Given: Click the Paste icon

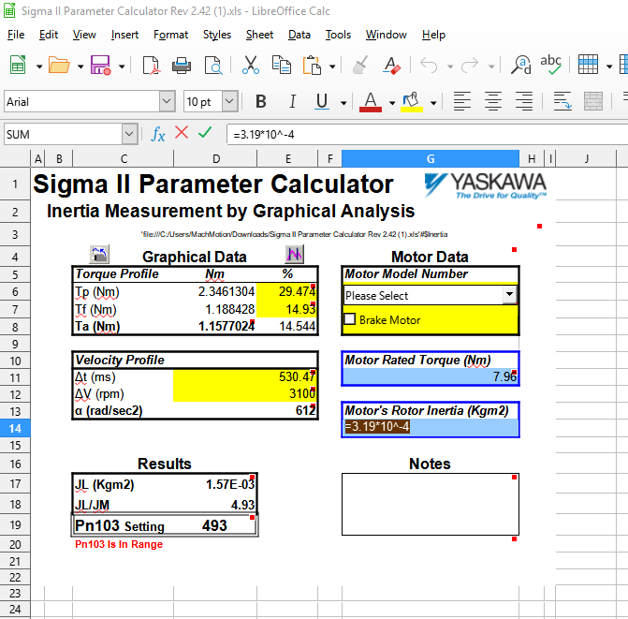Looking at the screenshot, I should [312, 65].
